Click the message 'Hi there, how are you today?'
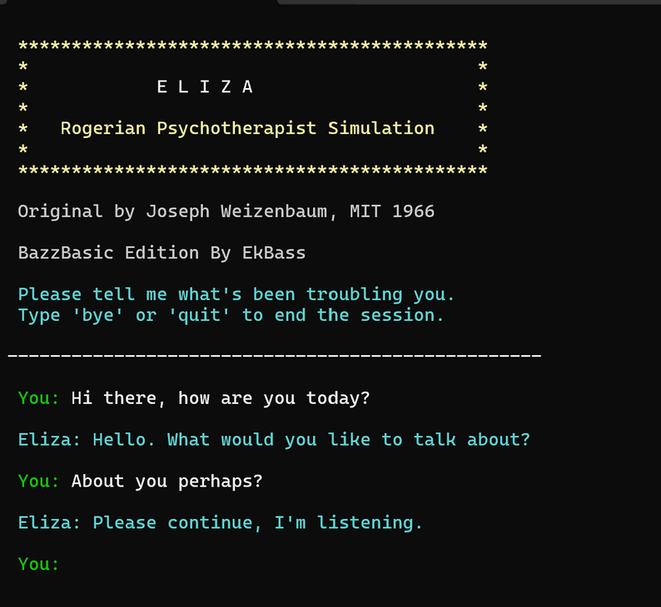Screen dimensions: 661x607 click(x=221, y=398)
